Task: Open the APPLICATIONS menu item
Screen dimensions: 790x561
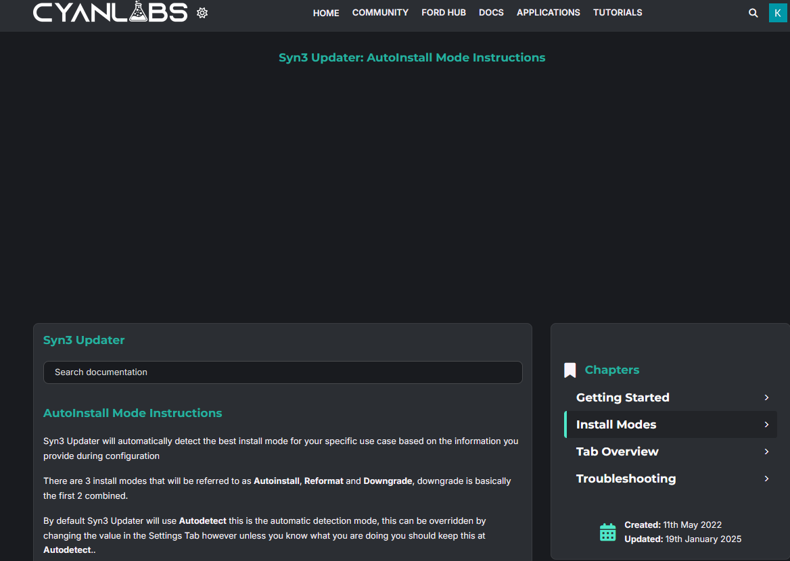Action: pos(548,13)
